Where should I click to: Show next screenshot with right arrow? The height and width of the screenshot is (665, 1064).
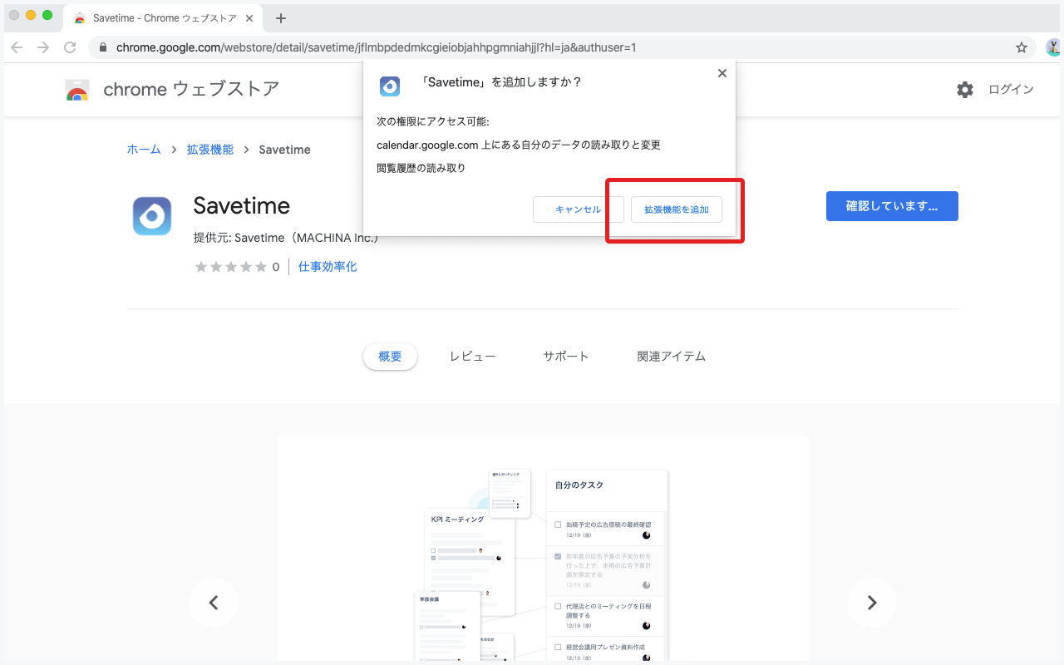point(871,603)
